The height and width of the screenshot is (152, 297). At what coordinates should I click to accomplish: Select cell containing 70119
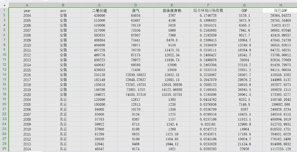tap(136, 25)
